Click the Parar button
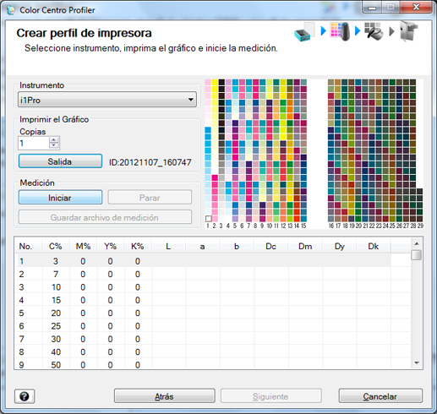437x414 pixels. pyautogui.click(x=150, y=198)
